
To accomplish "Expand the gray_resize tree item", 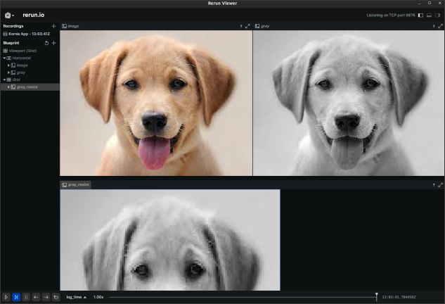I will (8, 87).
